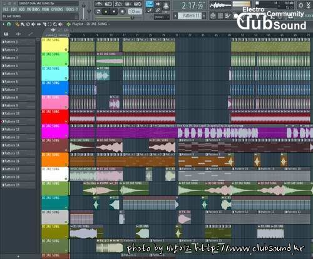The image size is (313, 259).
Task: Mute the yellow track
Action: tap(66, 49)
